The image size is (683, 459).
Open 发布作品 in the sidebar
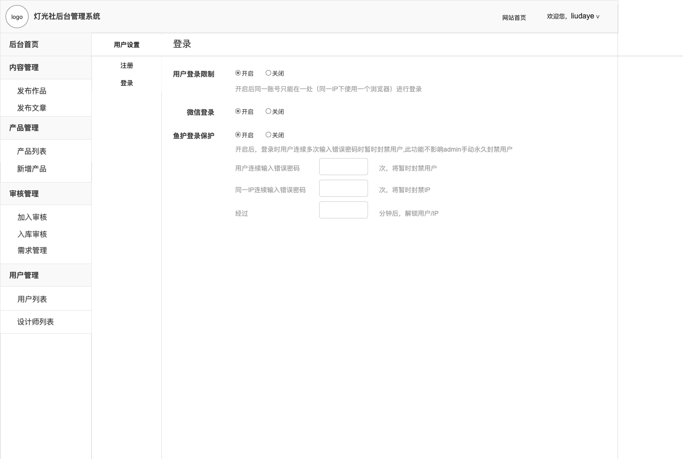pos(32,91)
